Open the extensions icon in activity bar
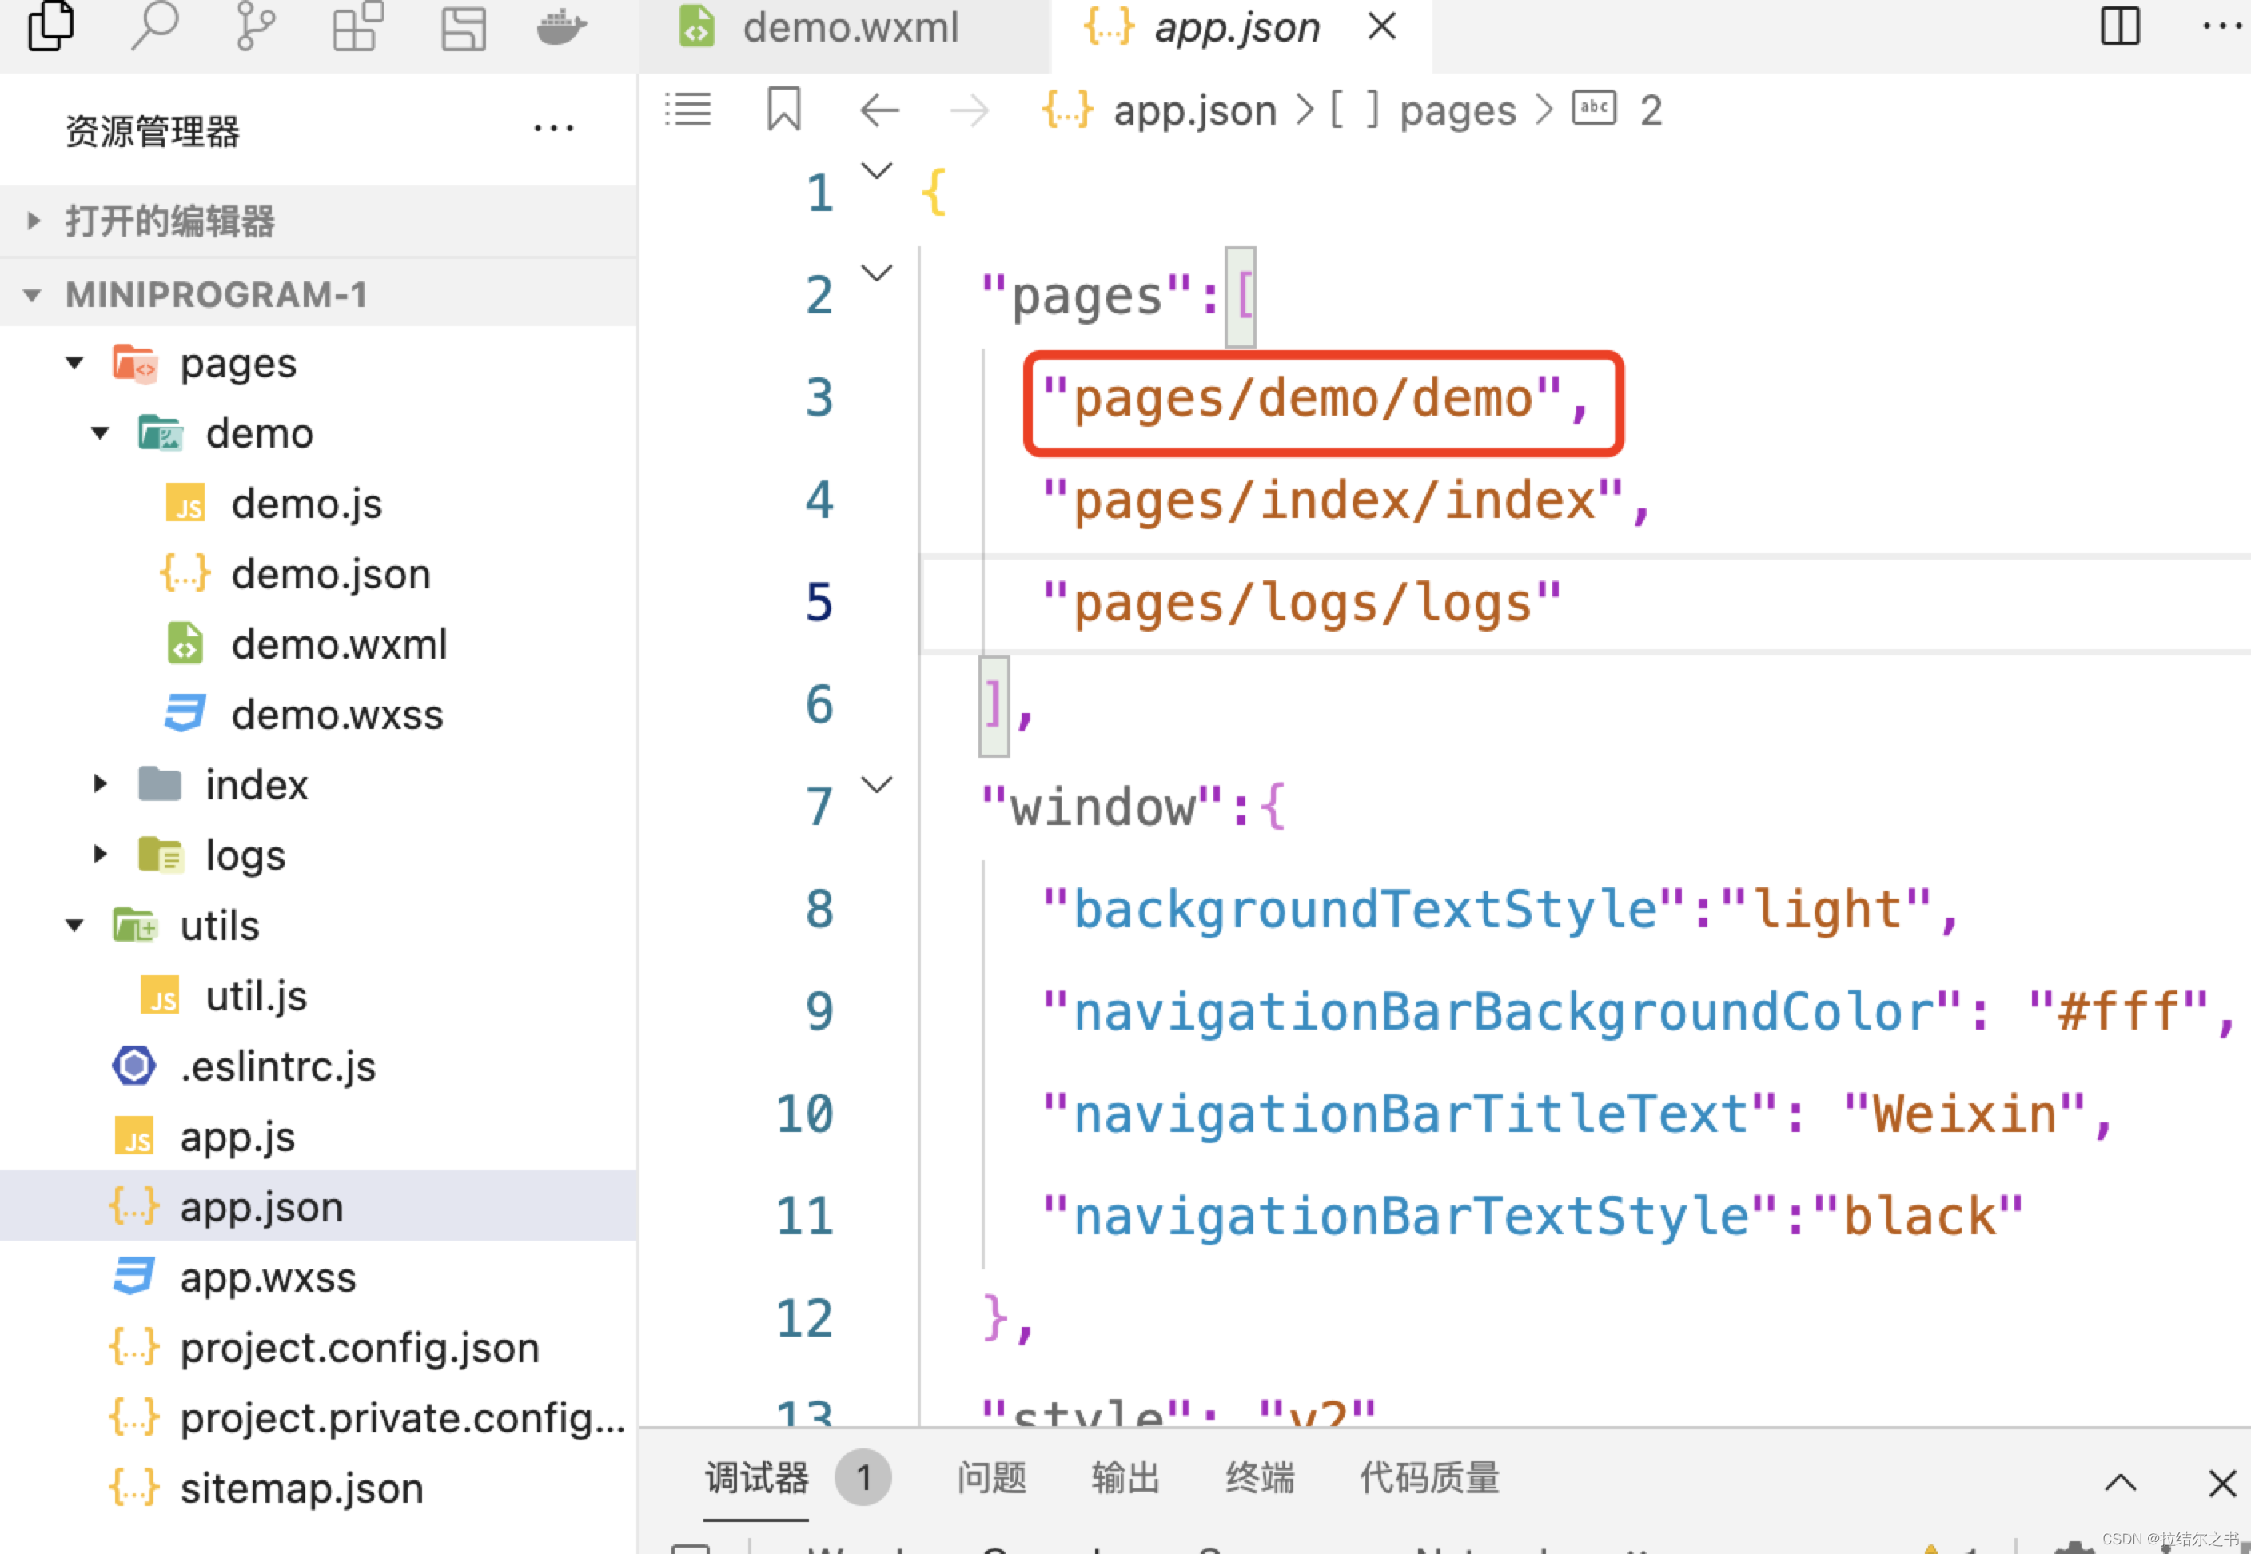Screen dimensions: 2251x1554 (357, 26)
